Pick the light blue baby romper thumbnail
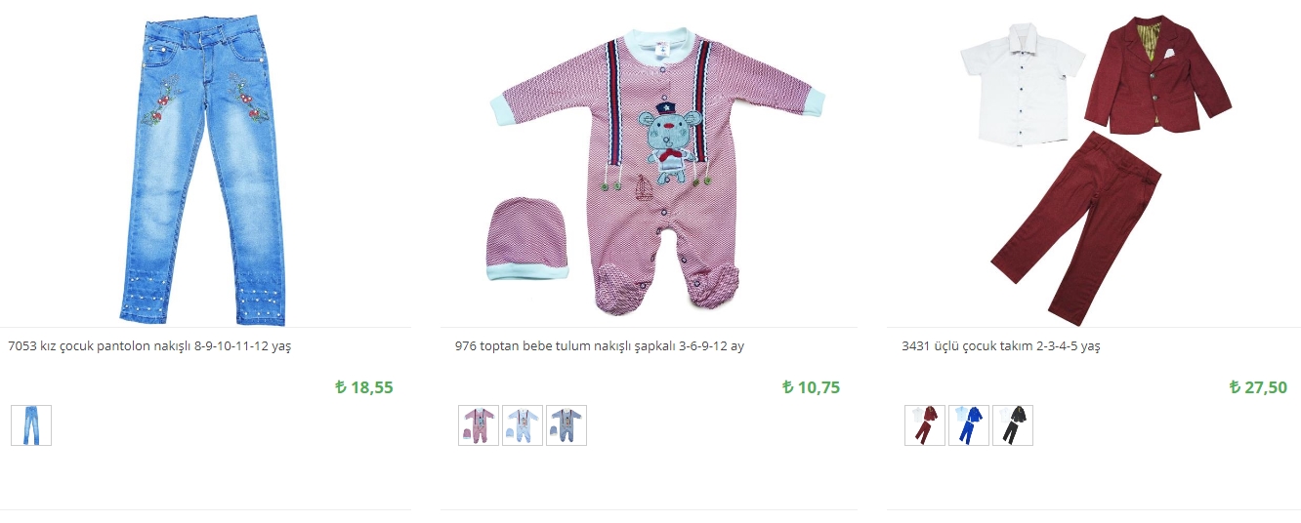 coord(523,425)
